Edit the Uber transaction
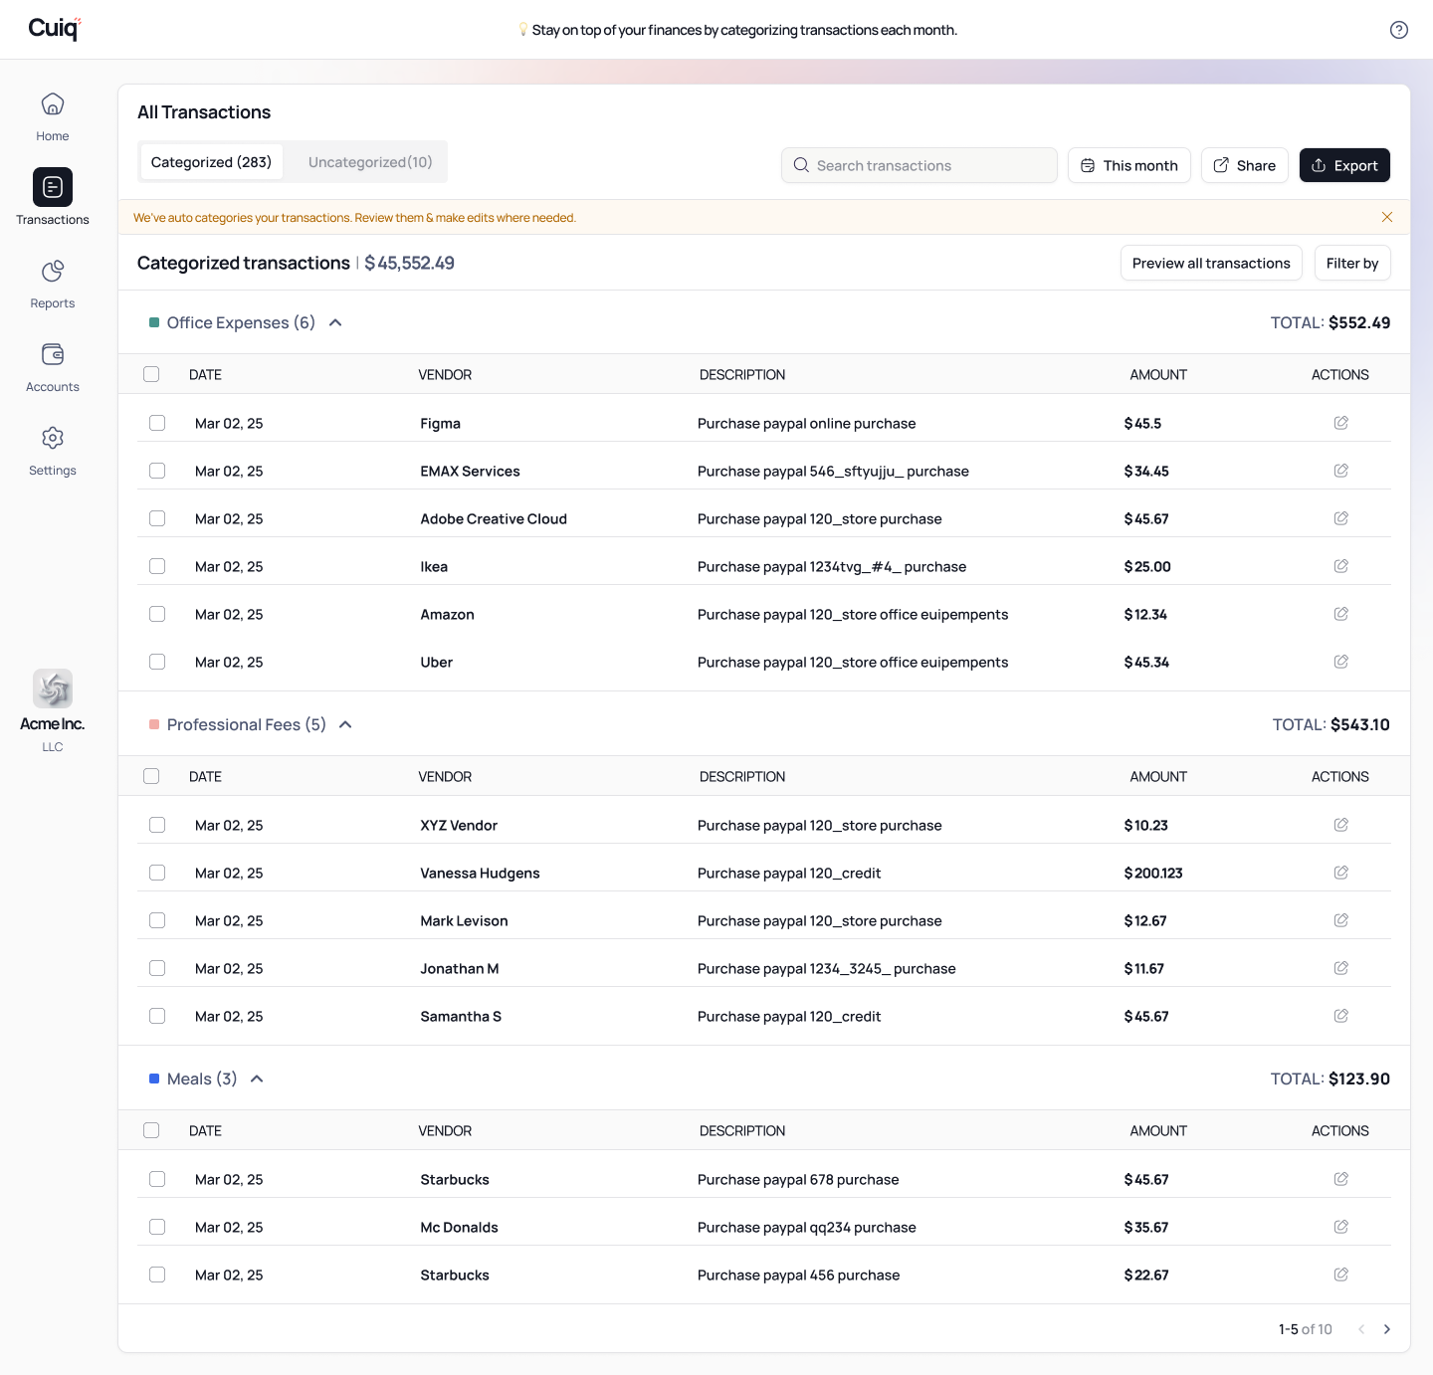The image size is (1433, 1375). click(x=1341, y=662)
